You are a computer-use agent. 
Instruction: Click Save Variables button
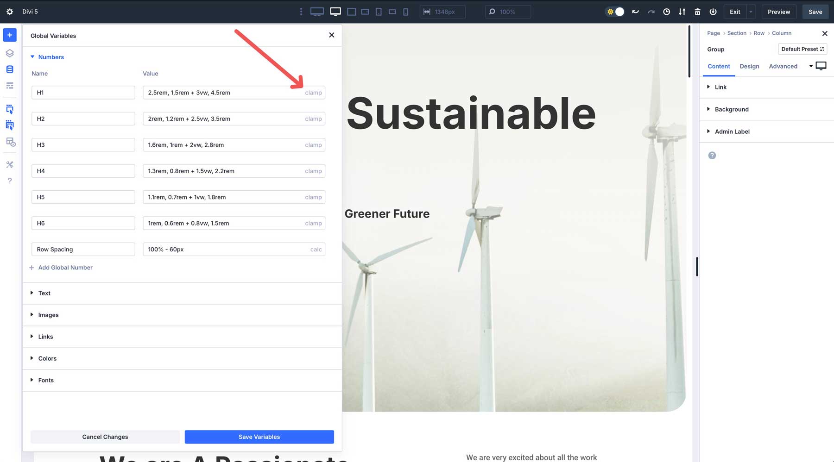click(259, 437)
